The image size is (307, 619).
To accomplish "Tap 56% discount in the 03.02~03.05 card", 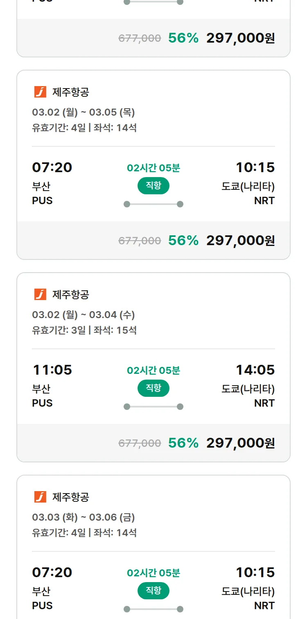I will tap(183, 241).
